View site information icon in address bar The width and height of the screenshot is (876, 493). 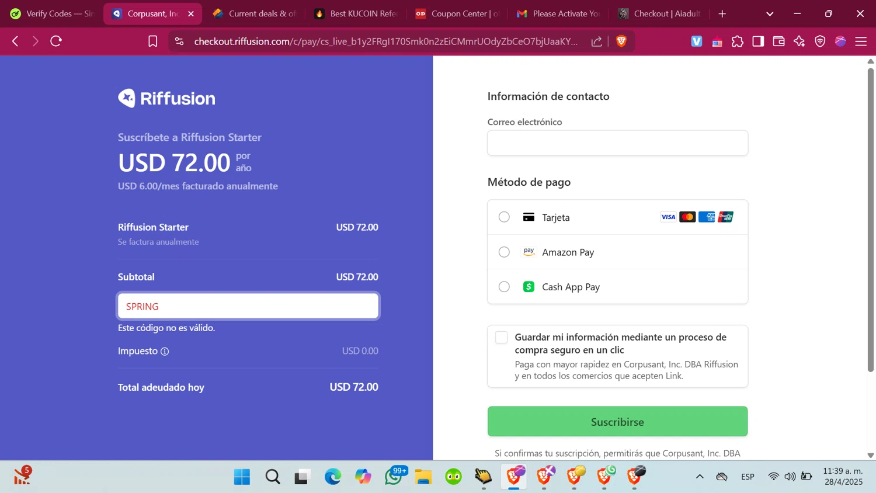pyautogui.click(x=179, y=41)
